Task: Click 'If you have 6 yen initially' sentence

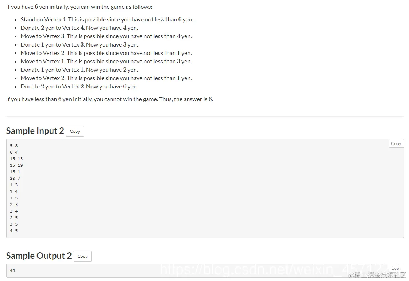Action: click(79, 7)
